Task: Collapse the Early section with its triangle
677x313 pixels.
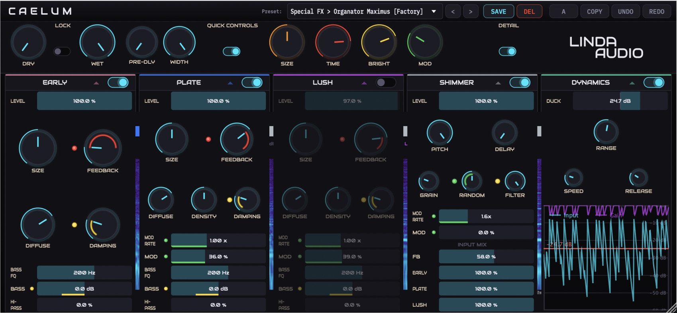Action: coord(96,83)
